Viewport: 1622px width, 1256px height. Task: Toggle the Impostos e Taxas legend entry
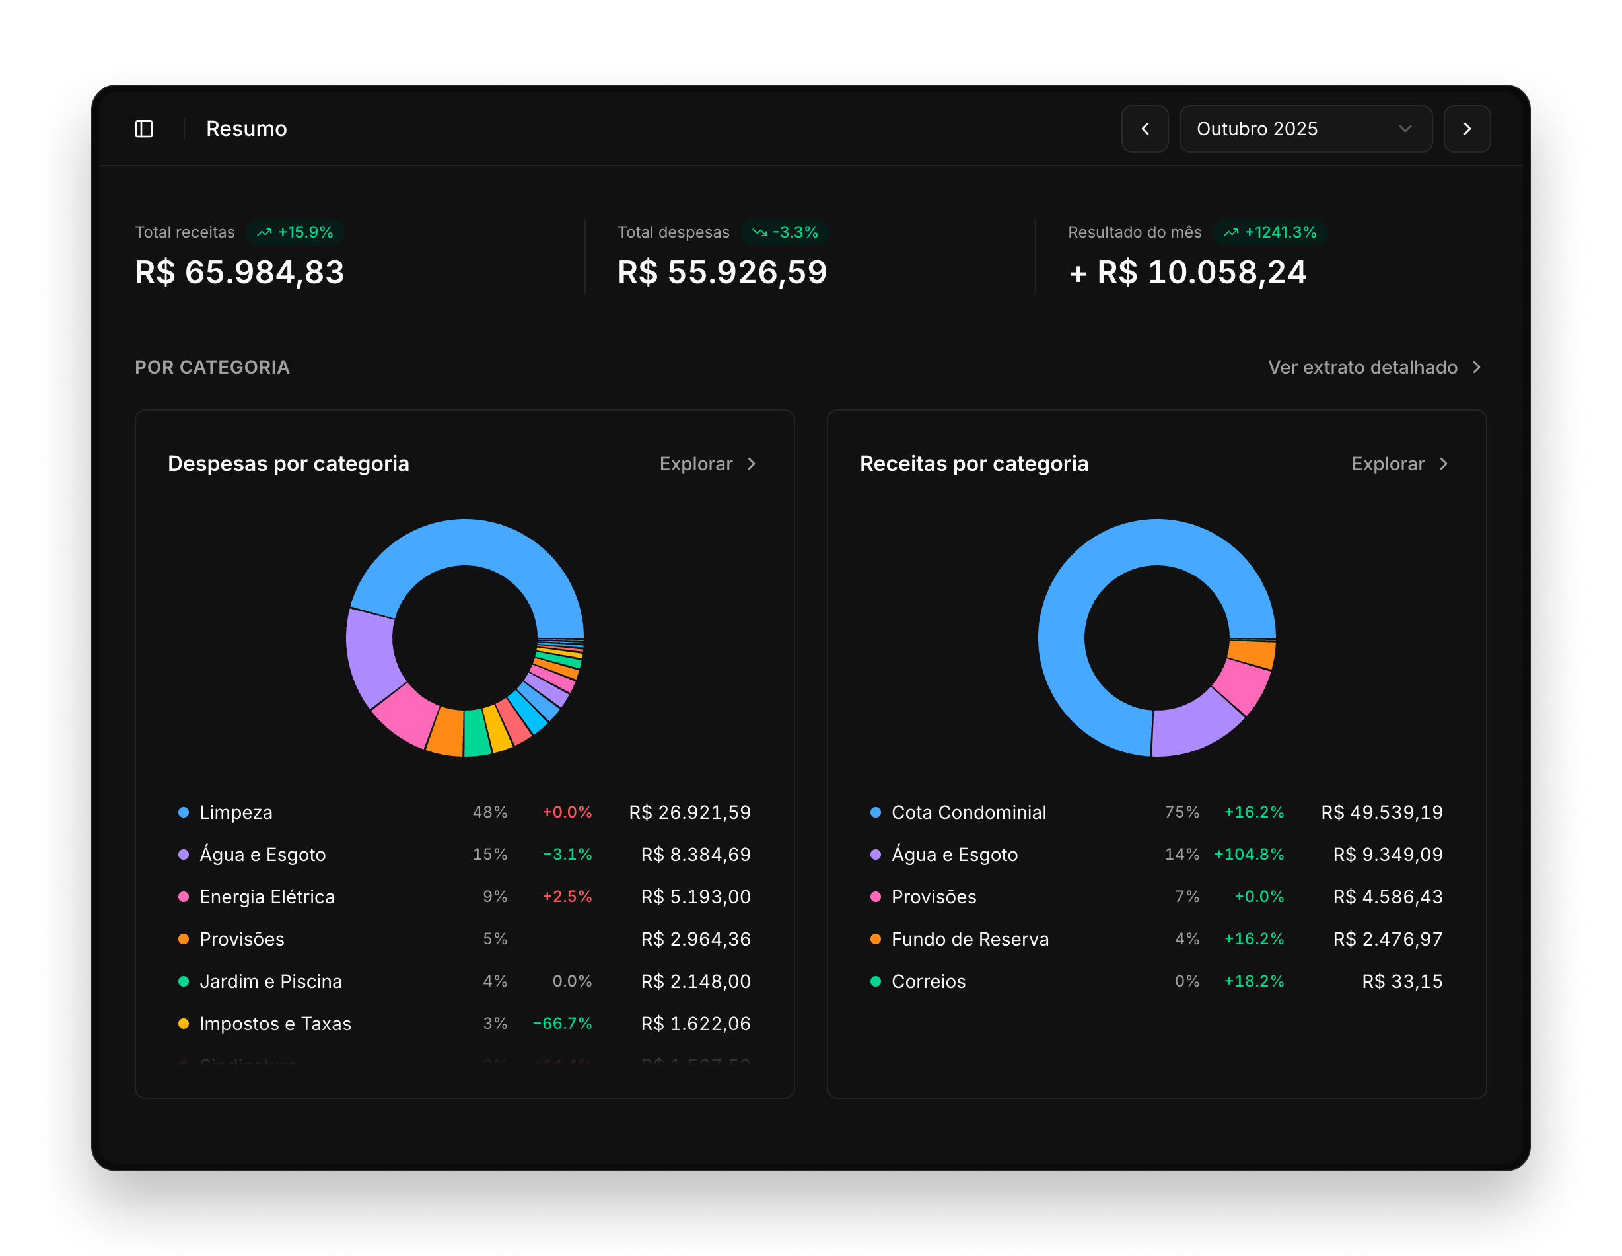point(275,1023)
